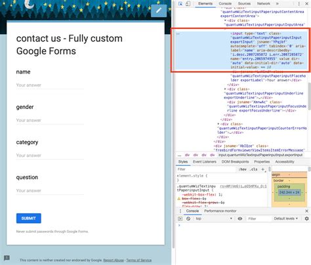Click the console Filter input

(x=259, y=218)
